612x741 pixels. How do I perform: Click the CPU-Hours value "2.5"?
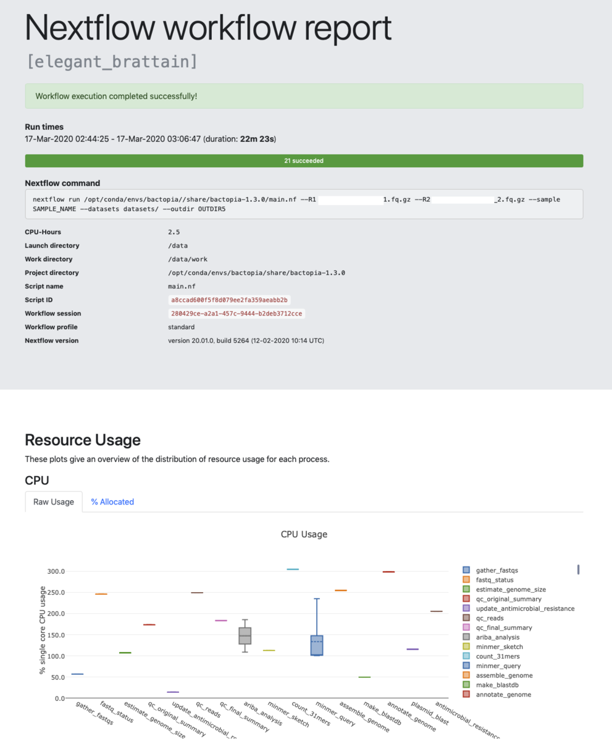[174, 232]
